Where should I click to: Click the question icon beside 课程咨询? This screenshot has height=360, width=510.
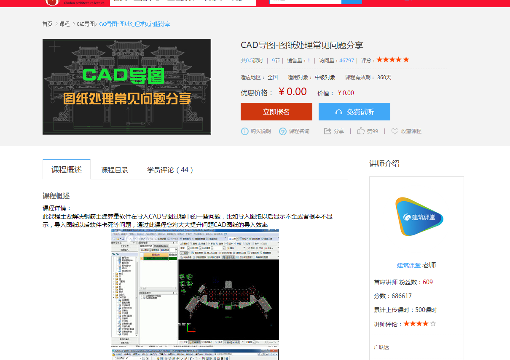click(283, 131)
